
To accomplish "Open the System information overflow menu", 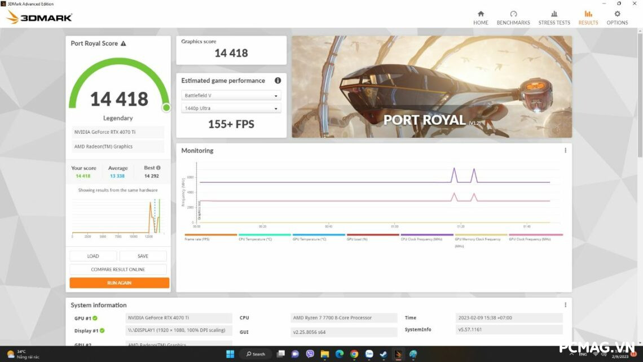I will pyautogui.click(x=565, y=304).
